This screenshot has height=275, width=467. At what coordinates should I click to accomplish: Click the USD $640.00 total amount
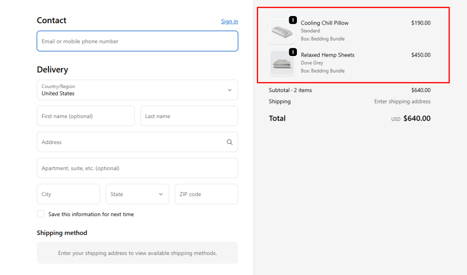416,119
